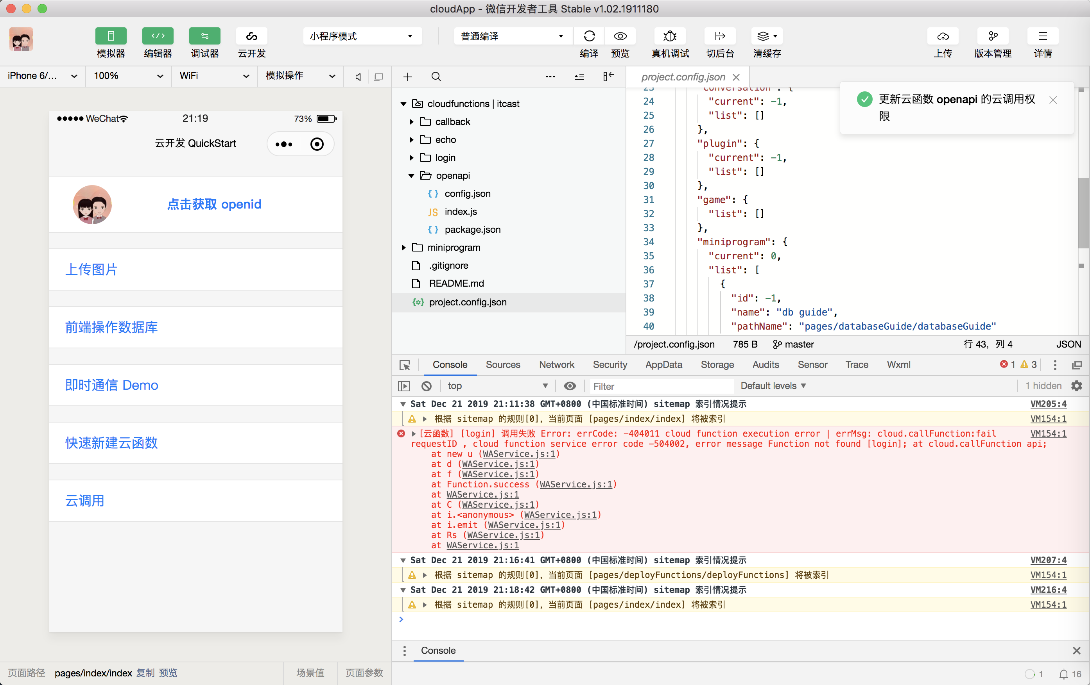This screenshot has height=685, width=1090.
Task: Switch to the Network tab
Action: (x=556, y=365)
